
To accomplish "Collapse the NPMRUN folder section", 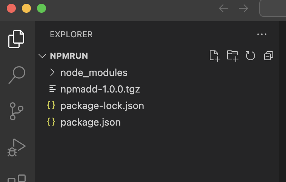I will 42,56.
